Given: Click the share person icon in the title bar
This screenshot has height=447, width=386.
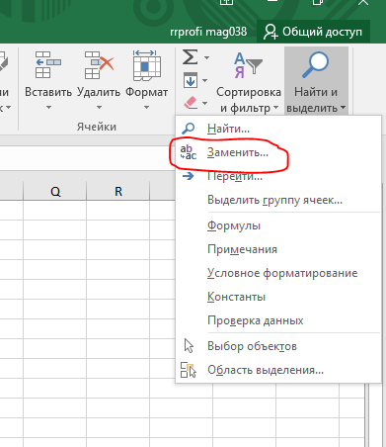Looking at the screenshot, I should 270,32.
